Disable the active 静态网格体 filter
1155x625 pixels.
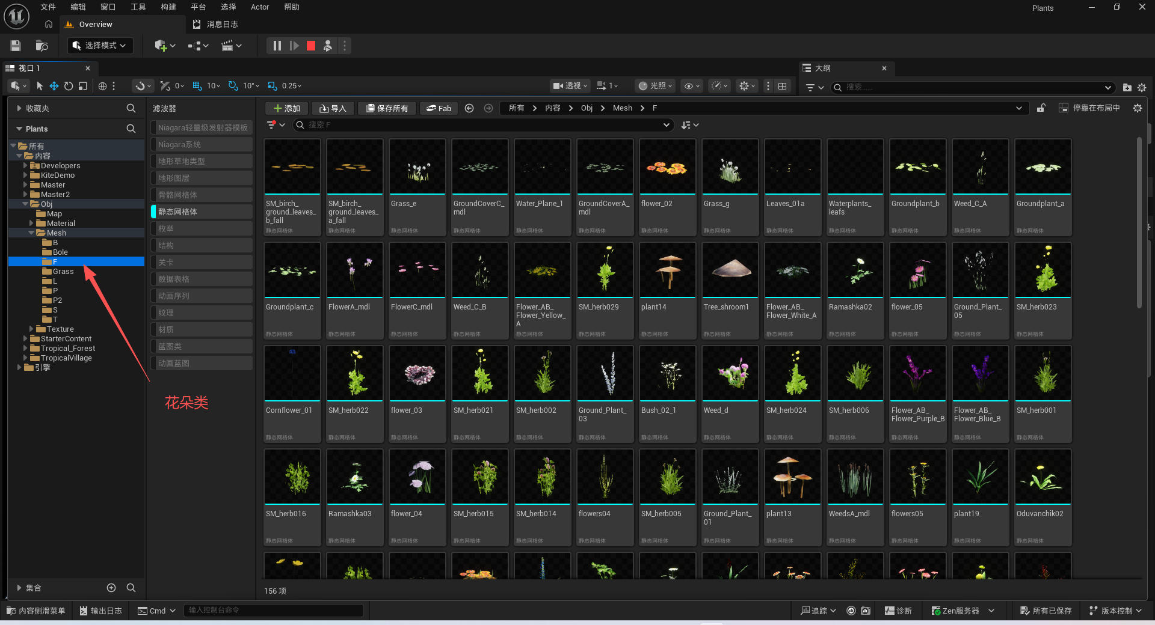tap(202, 212)
